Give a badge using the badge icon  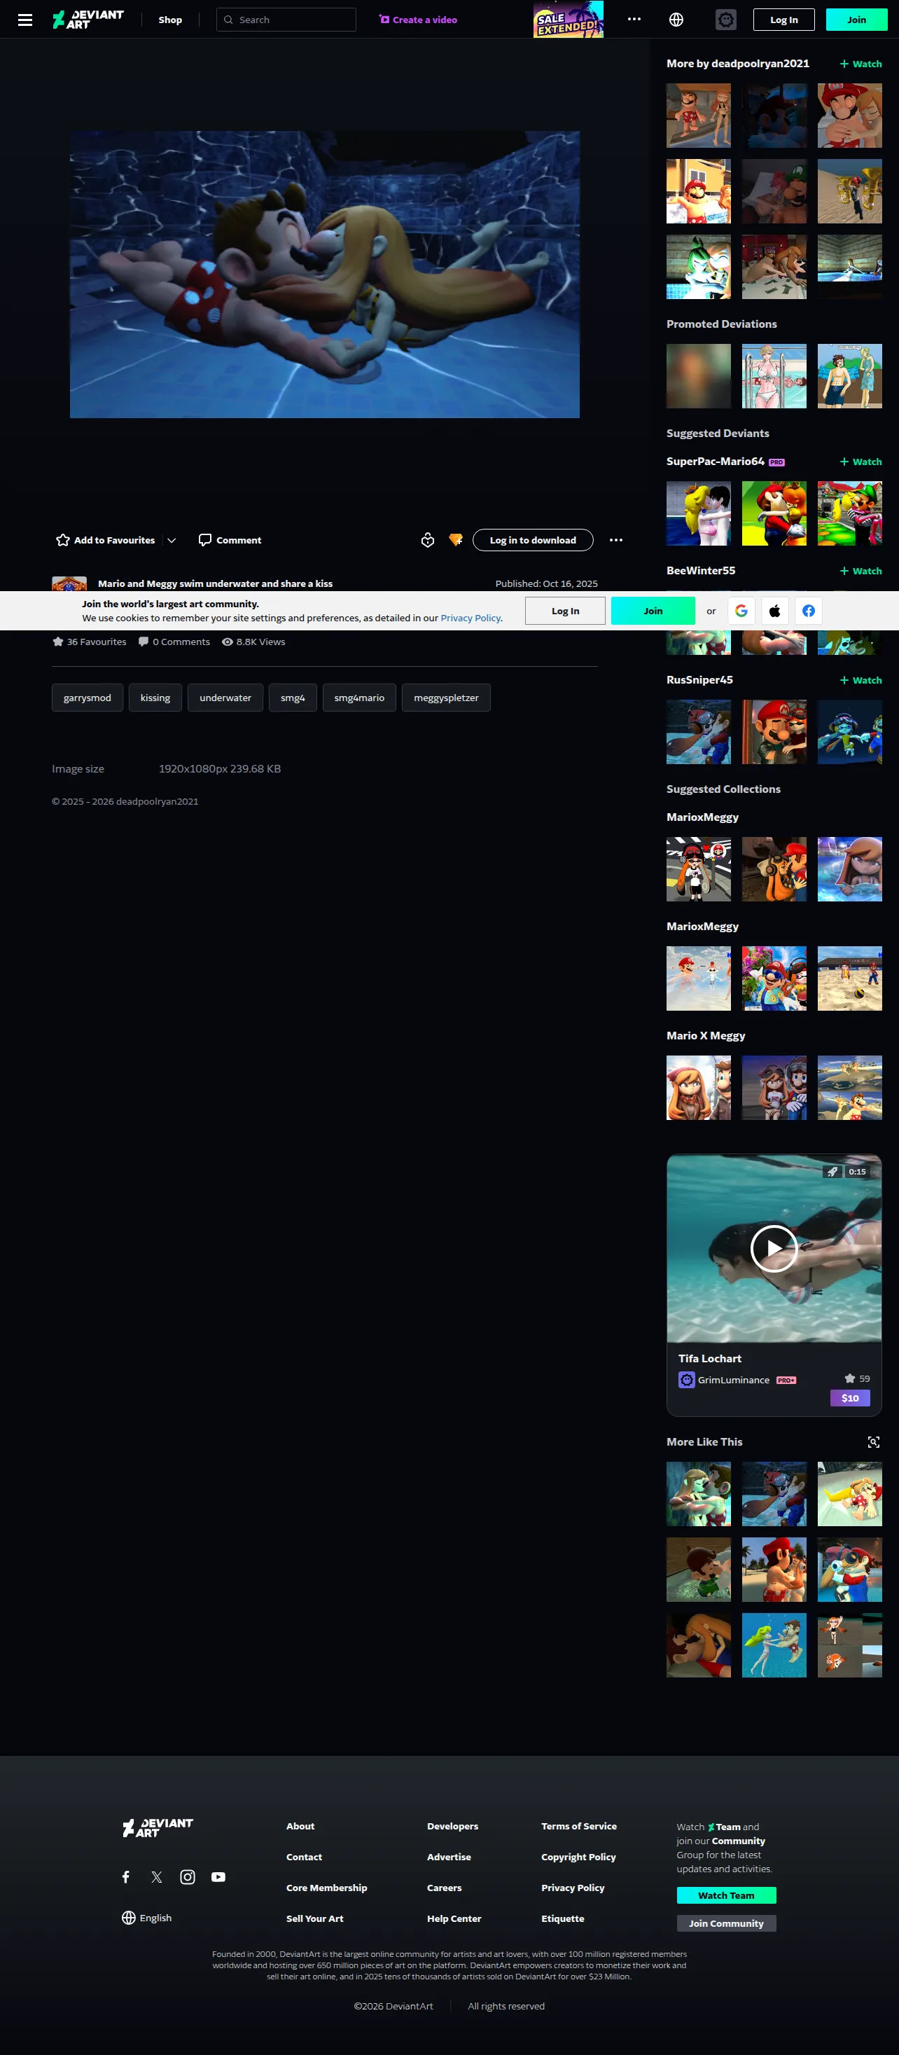click(x=428, y=540)
